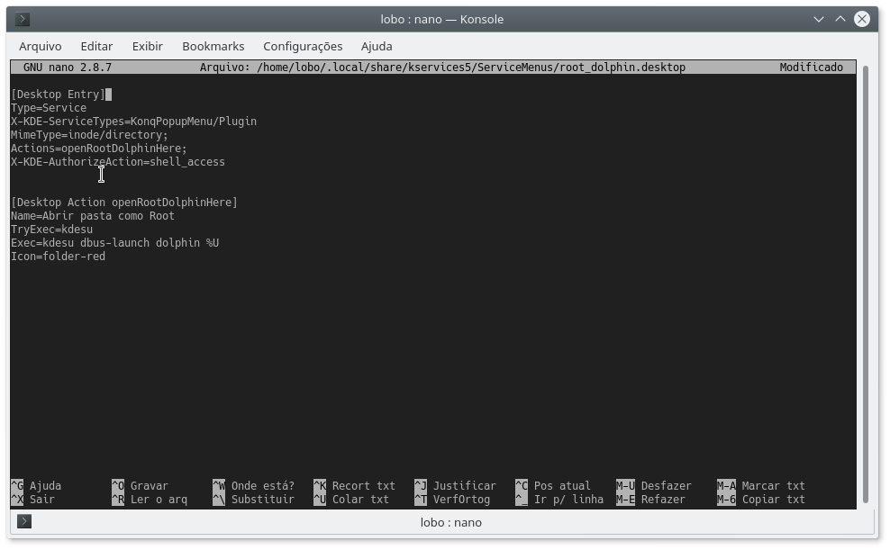Click the Konsole icon in the title bar
The width and height of the screenshot is (890, 550).
[23, 18]
